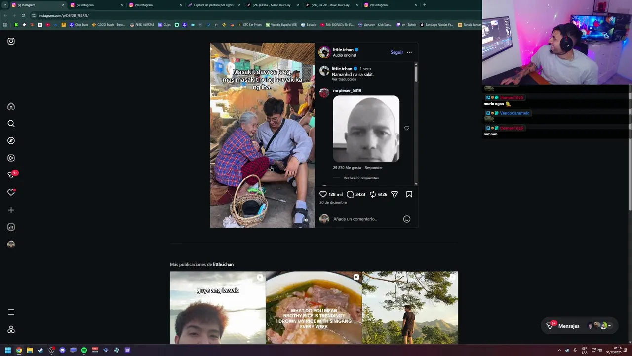632x356 pixels.
Task: Open post options three-dot menu
Action: (x=409, y=52)
